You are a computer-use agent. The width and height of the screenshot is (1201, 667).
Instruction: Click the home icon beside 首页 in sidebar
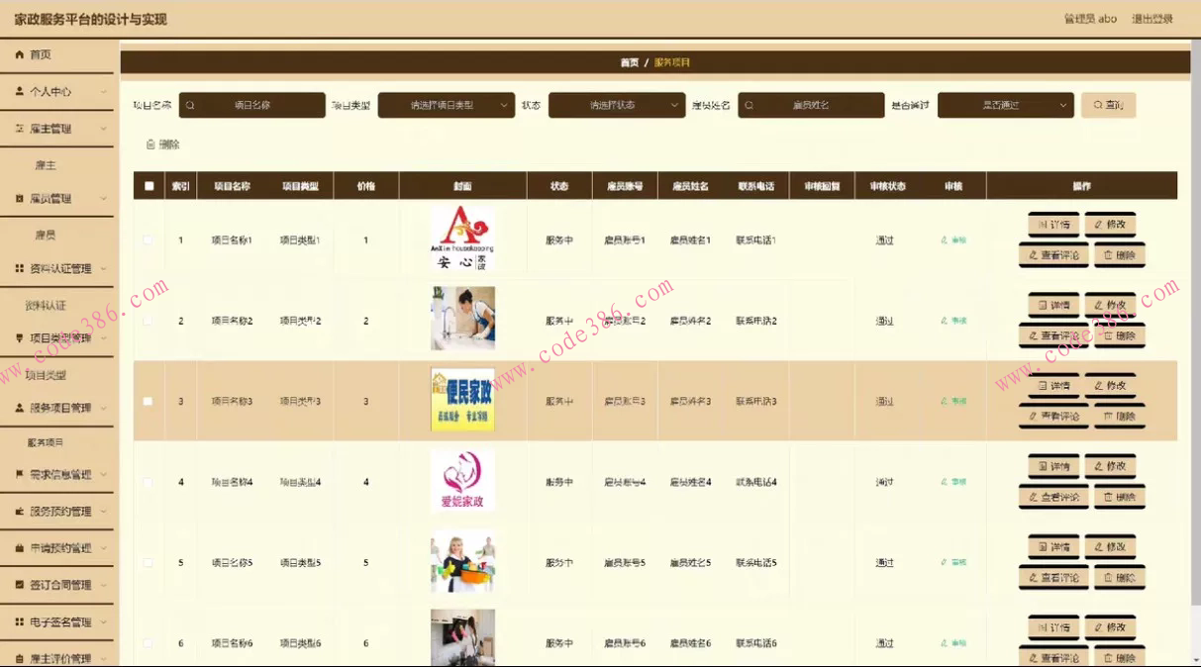tap(20, 55)
